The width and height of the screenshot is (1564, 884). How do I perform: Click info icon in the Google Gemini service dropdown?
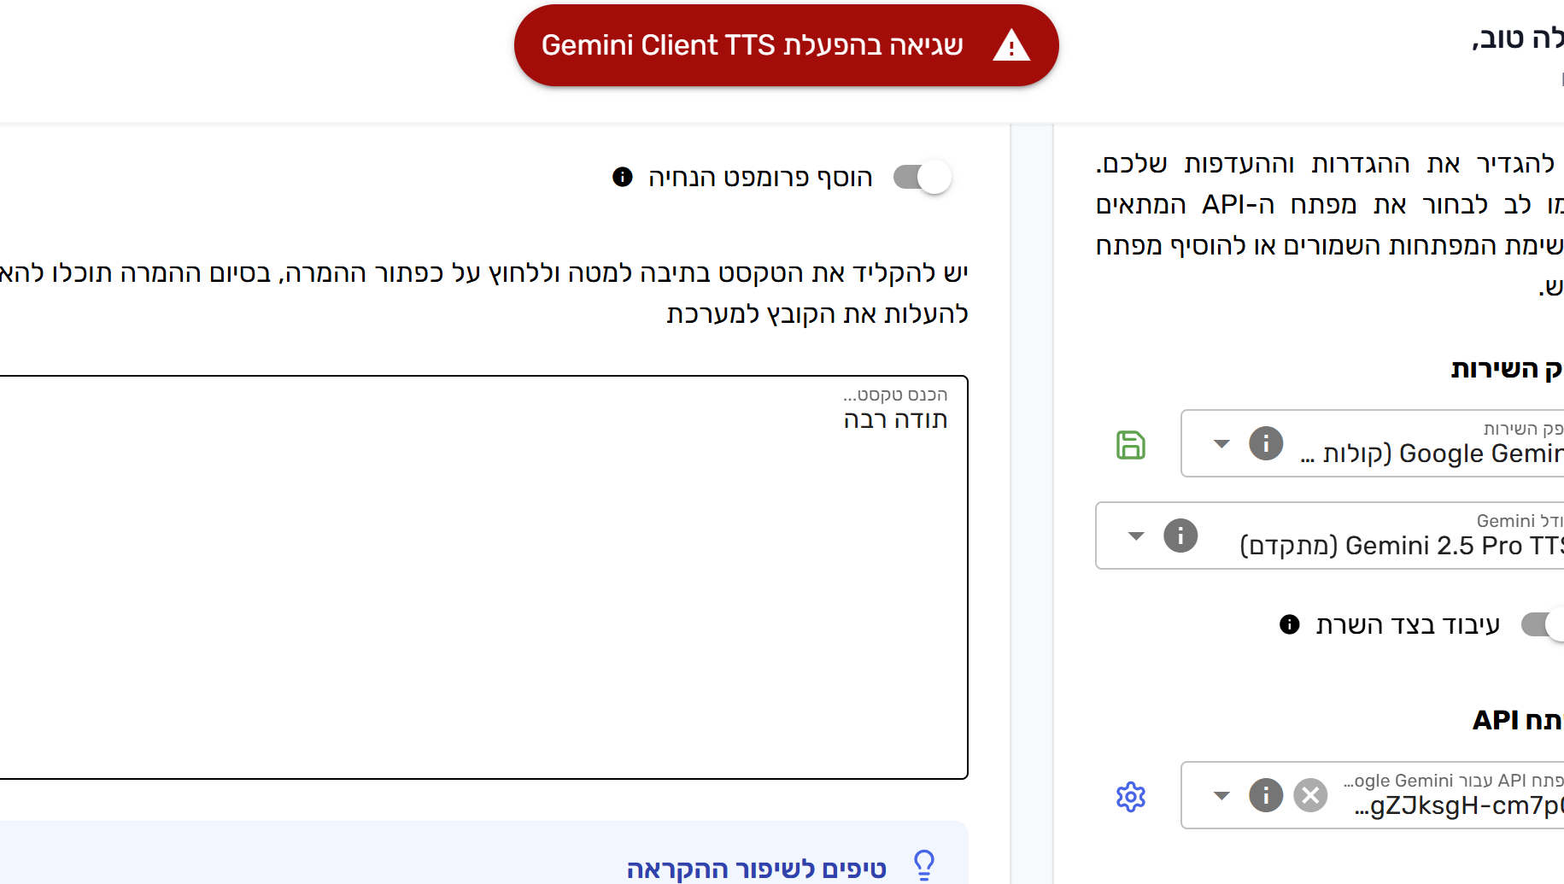click(1266, 443)
